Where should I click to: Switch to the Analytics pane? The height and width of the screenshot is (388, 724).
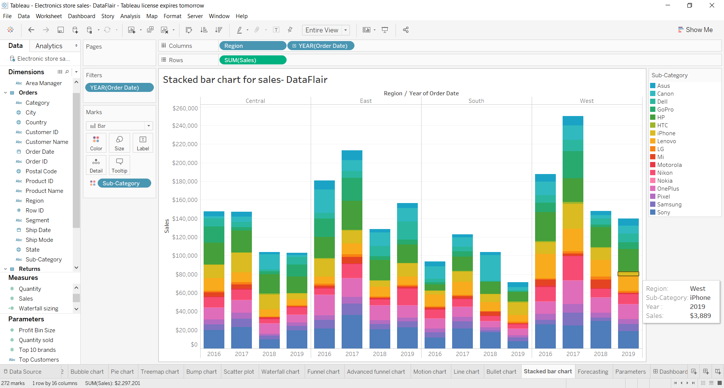click(49, 46)
